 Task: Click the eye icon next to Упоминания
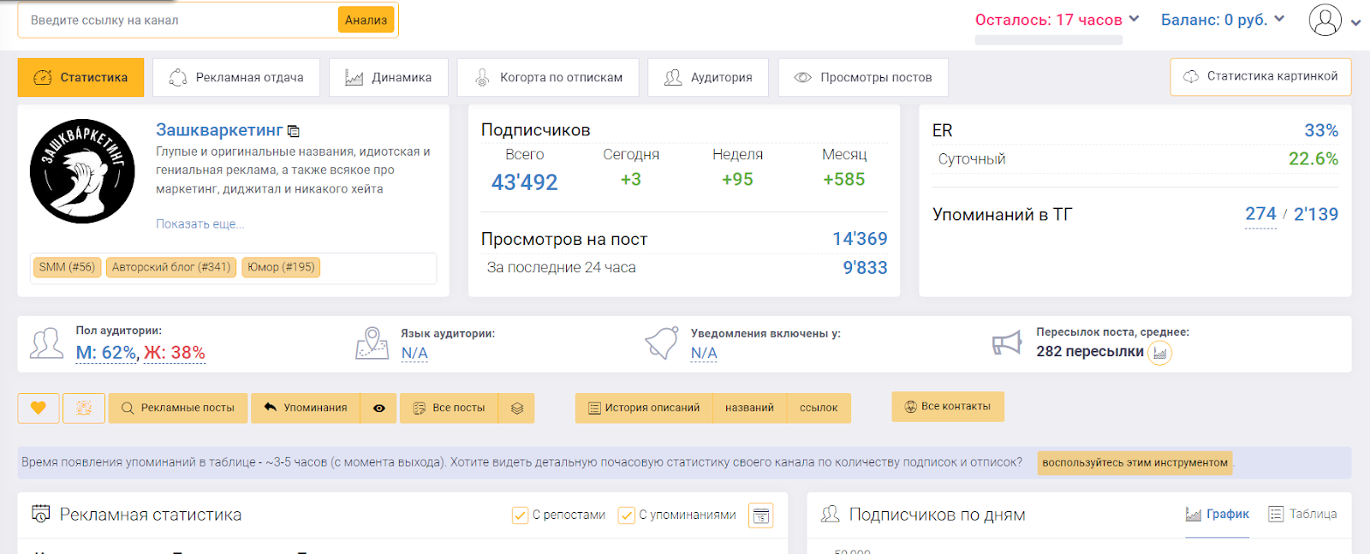379,408
